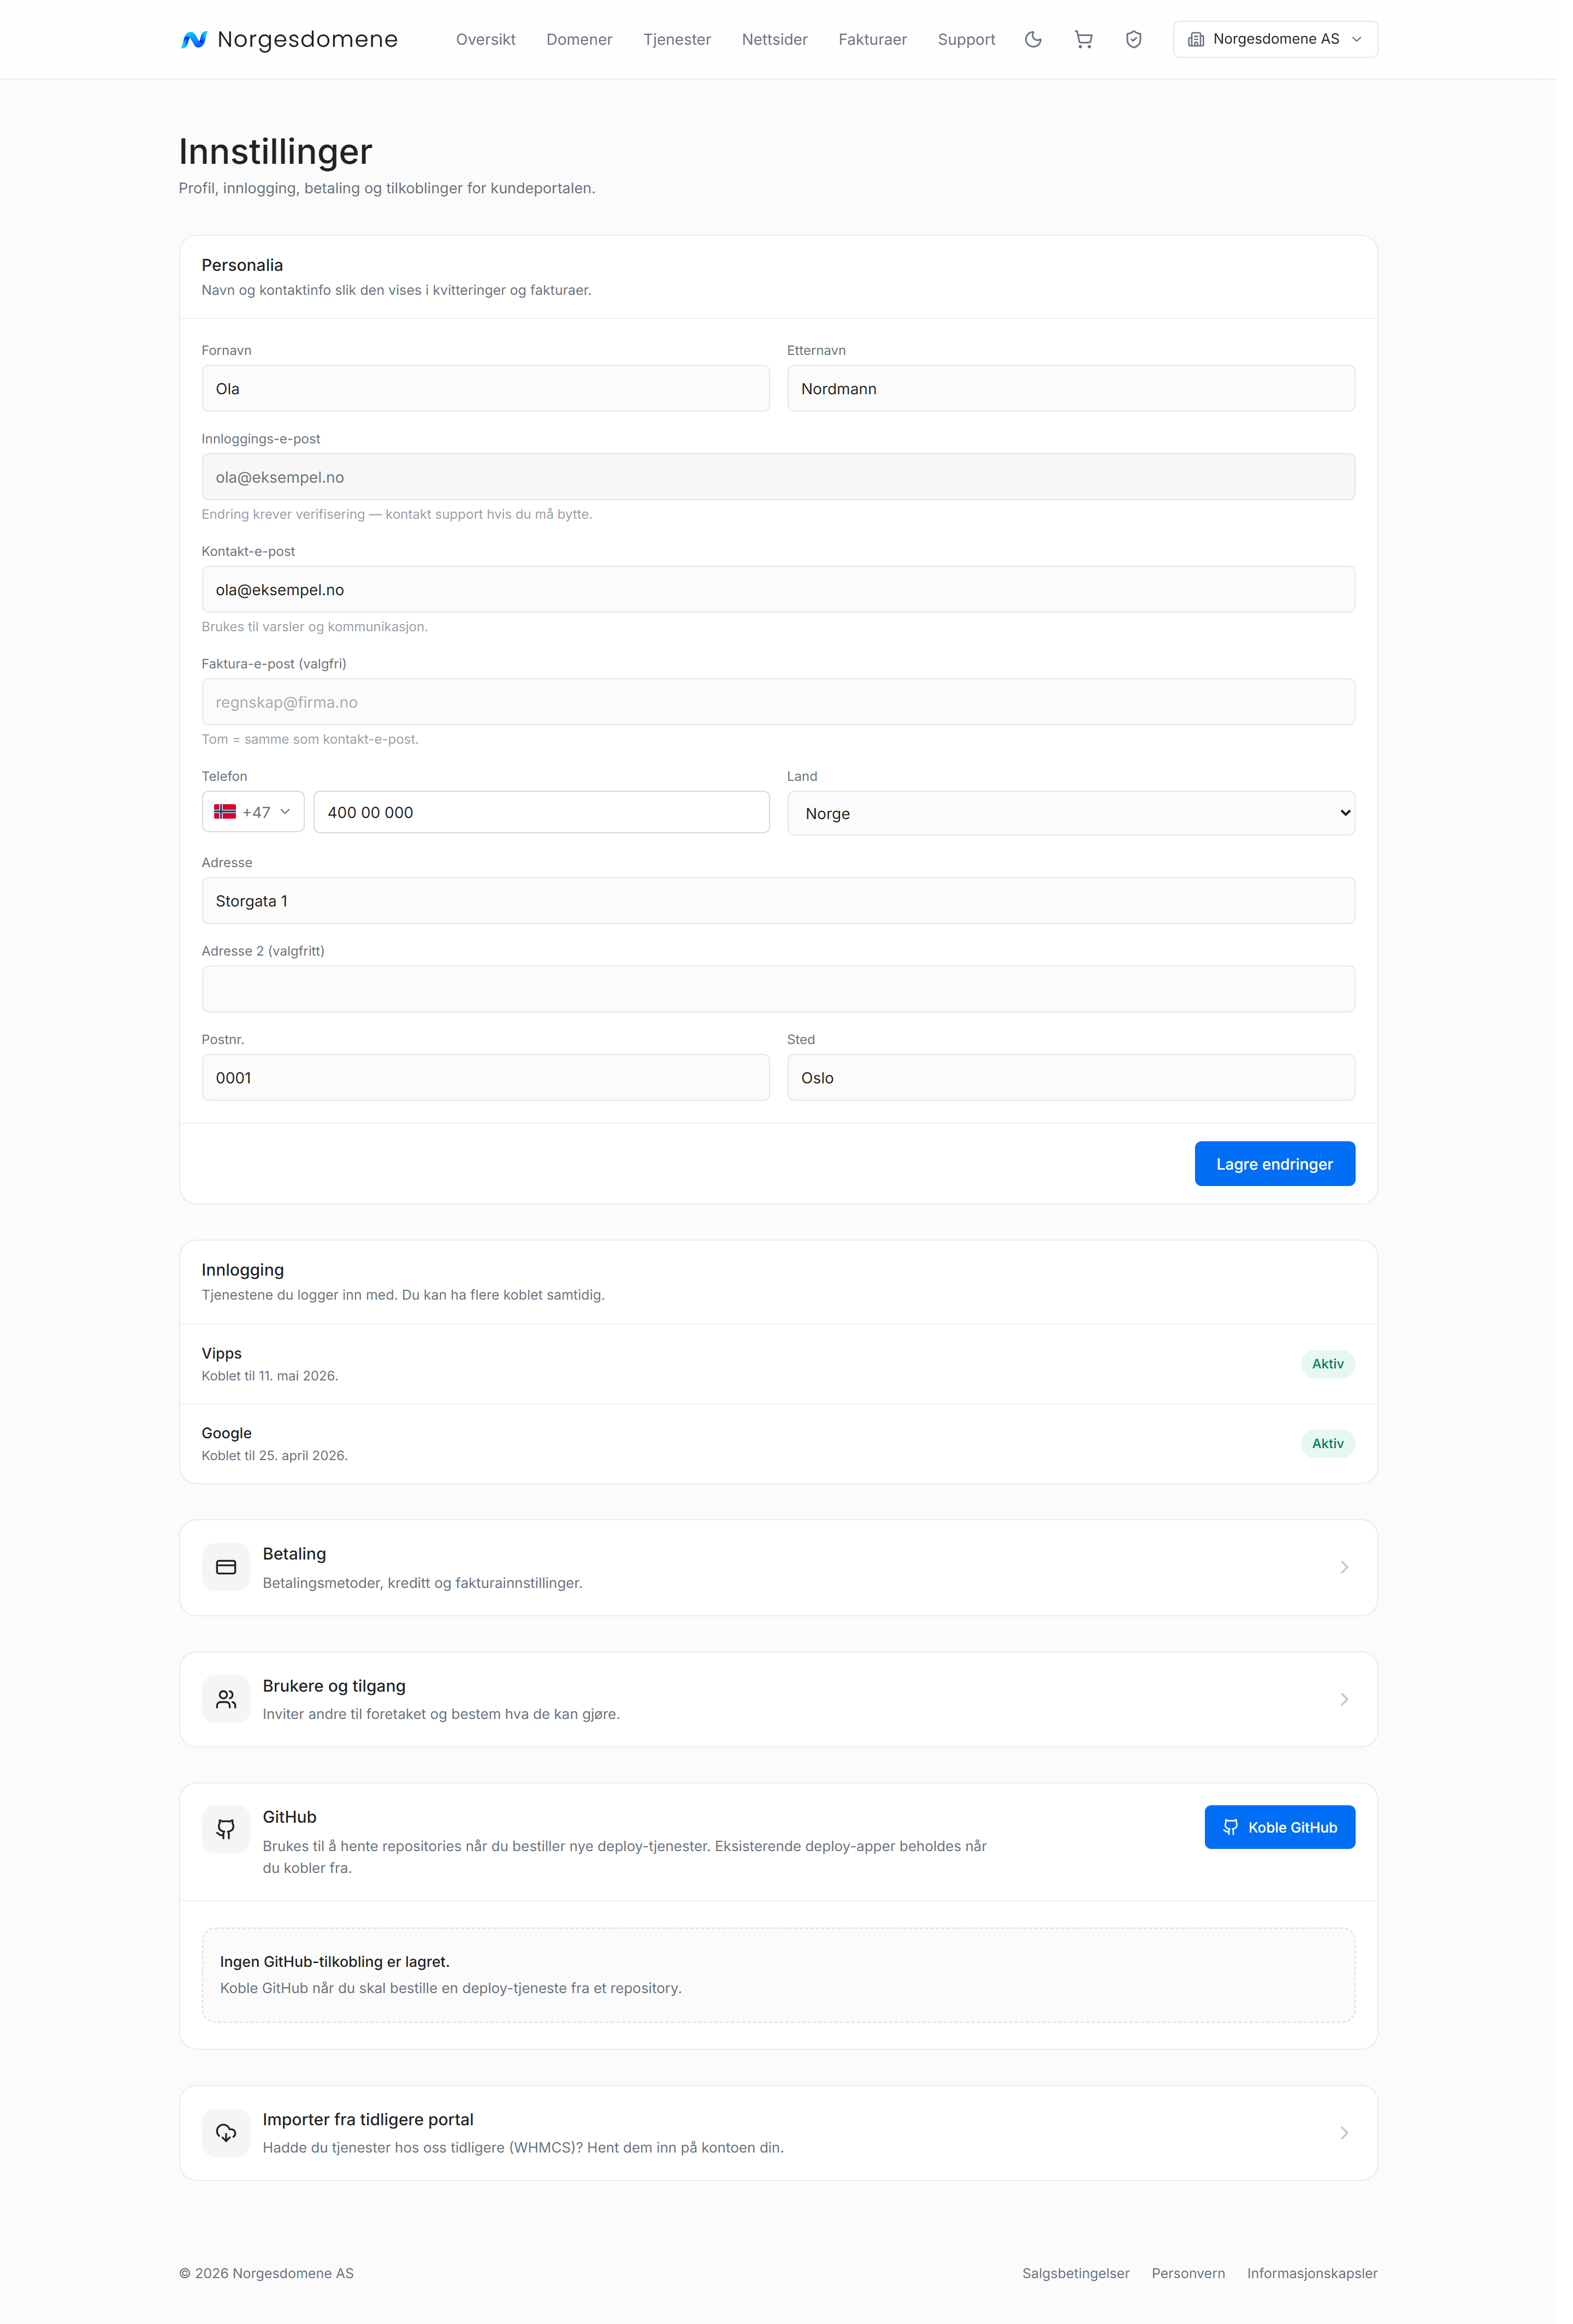
Task: Click the building icon in account switcher
Action: coord(1196,39)
